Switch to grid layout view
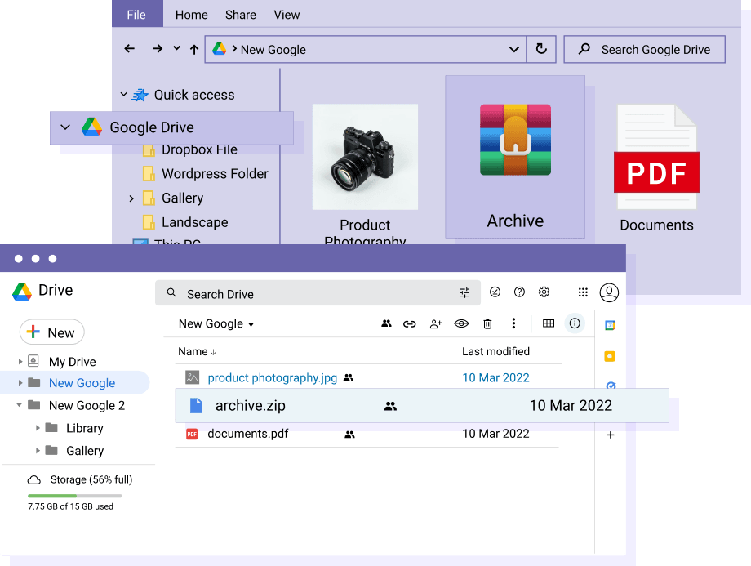The image size is (751, 566). coord(549,324)
